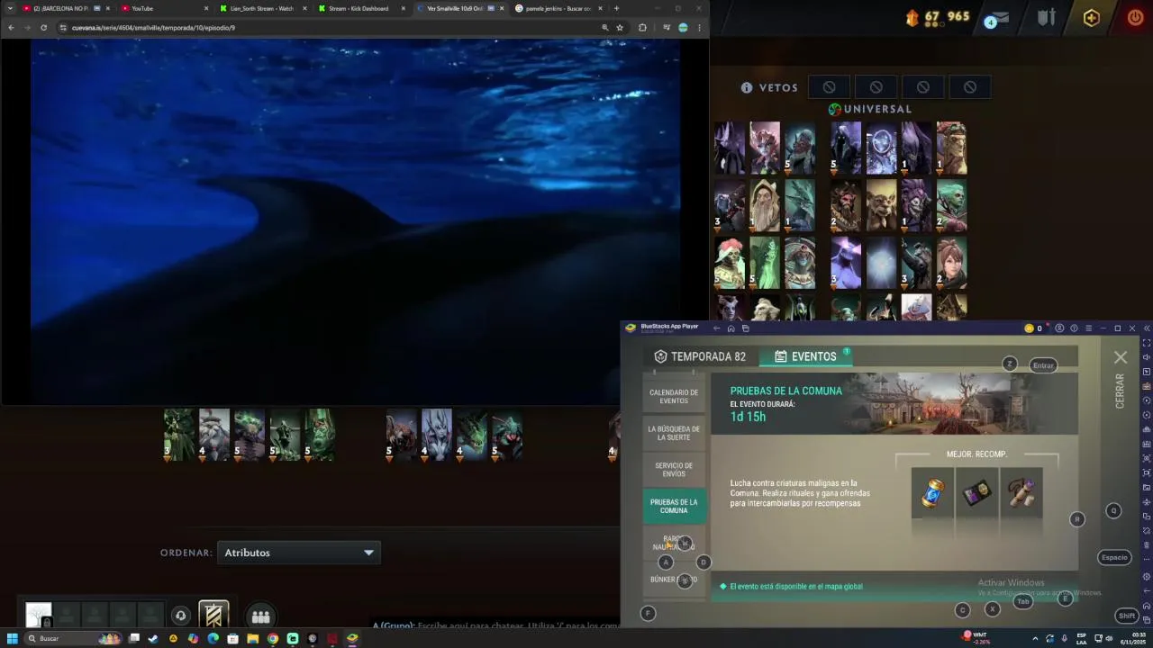Open BlueStacks multi-instance tabs icon
The height and width of the screenshot is (648, 1153).
point(745,328)
